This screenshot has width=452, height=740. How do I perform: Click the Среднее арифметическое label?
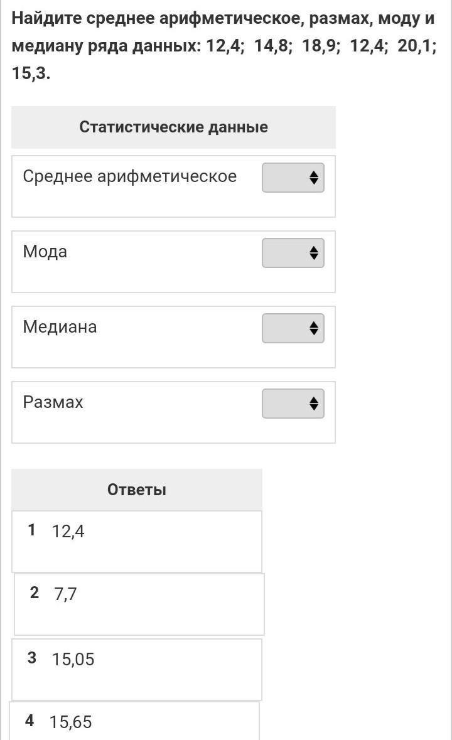click(129, 176)
